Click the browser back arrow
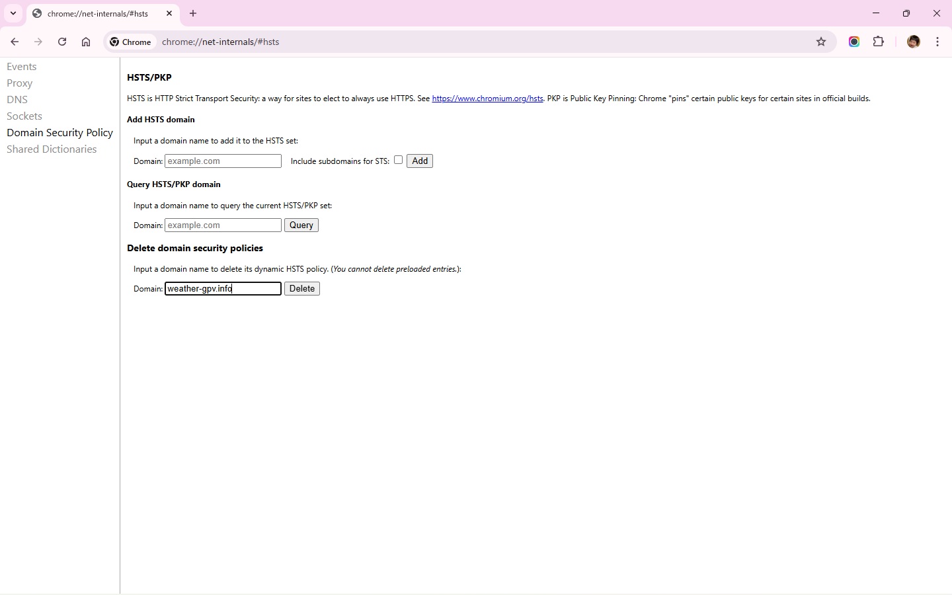This screenshot has height=595, width=952. 15,42
